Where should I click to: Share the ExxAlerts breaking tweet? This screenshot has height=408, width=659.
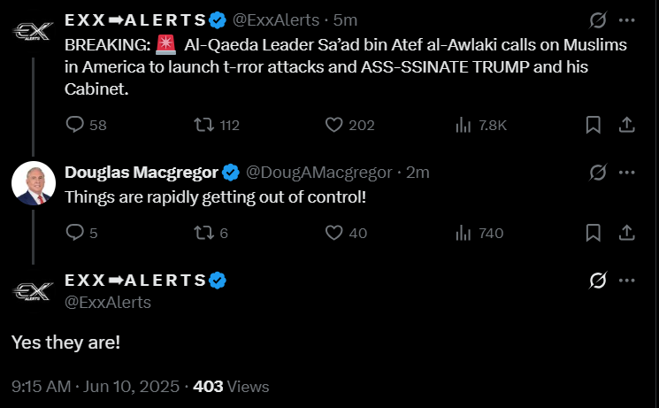(625, 126)
